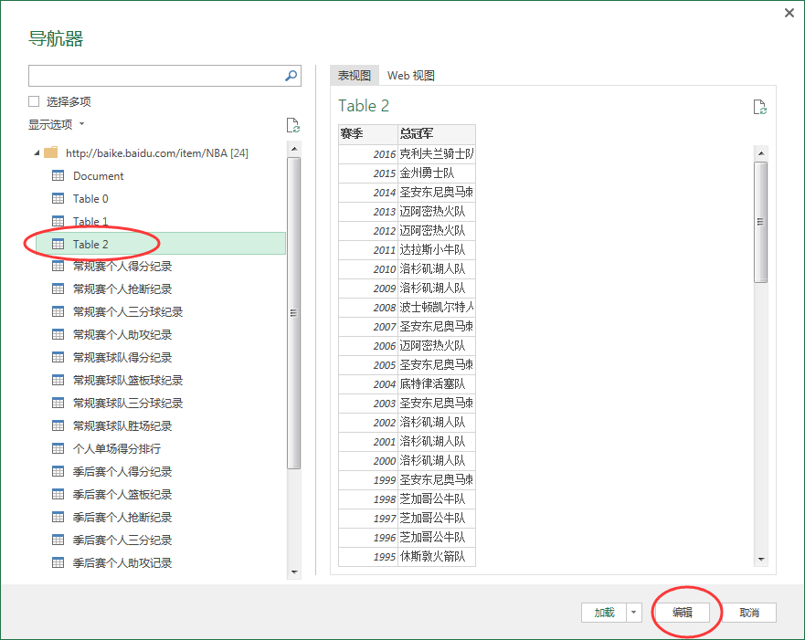Click the 1998 season cell
Viewport: 805px width, 640px height.
368,499
